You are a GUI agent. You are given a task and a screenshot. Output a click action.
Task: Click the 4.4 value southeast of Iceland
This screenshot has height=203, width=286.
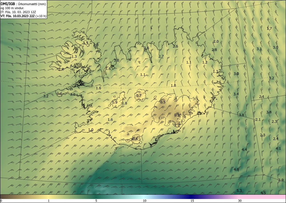tap(244, 150)
